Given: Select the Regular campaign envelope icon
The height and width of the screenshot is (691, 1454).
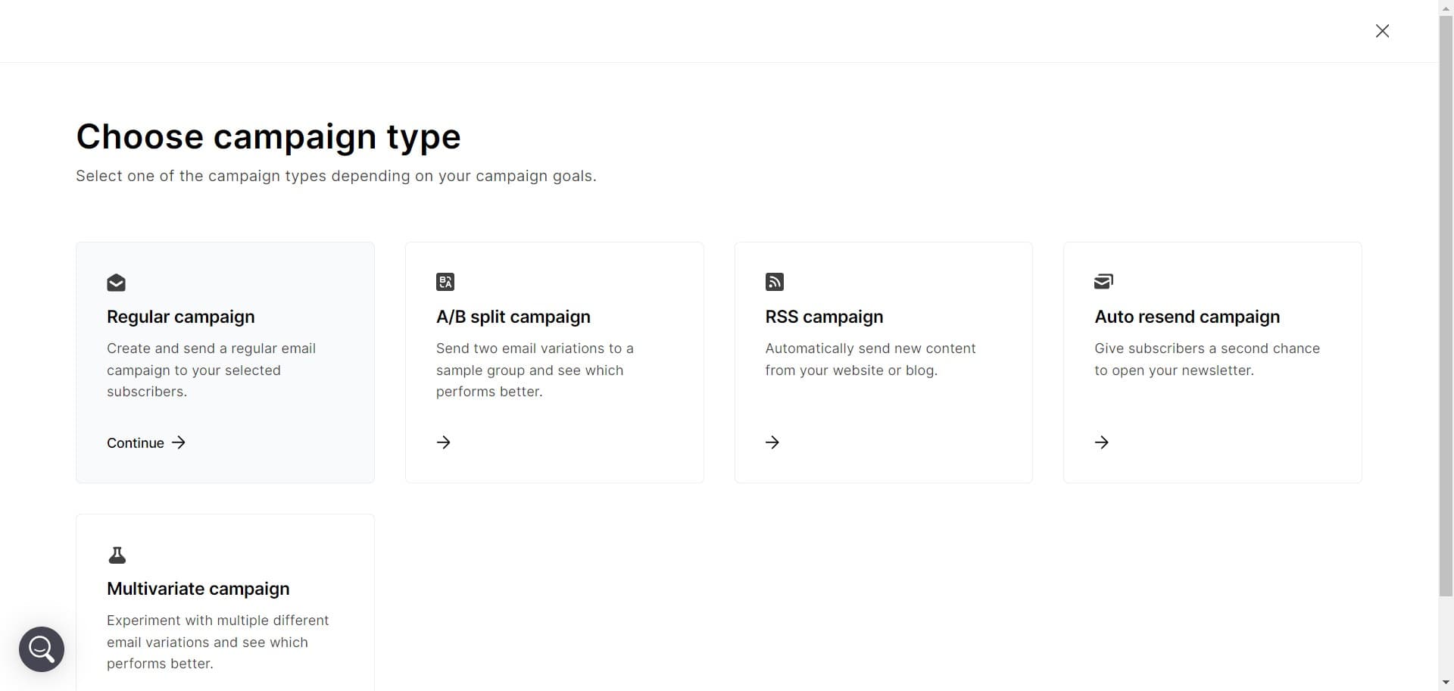Looking at the screenshot, I should pos(117,283).
